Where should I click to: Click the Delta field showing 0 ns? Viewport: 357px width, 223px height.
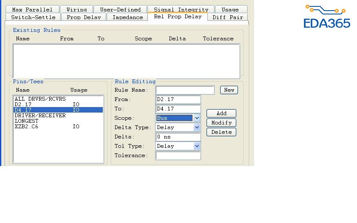point(178,136)
